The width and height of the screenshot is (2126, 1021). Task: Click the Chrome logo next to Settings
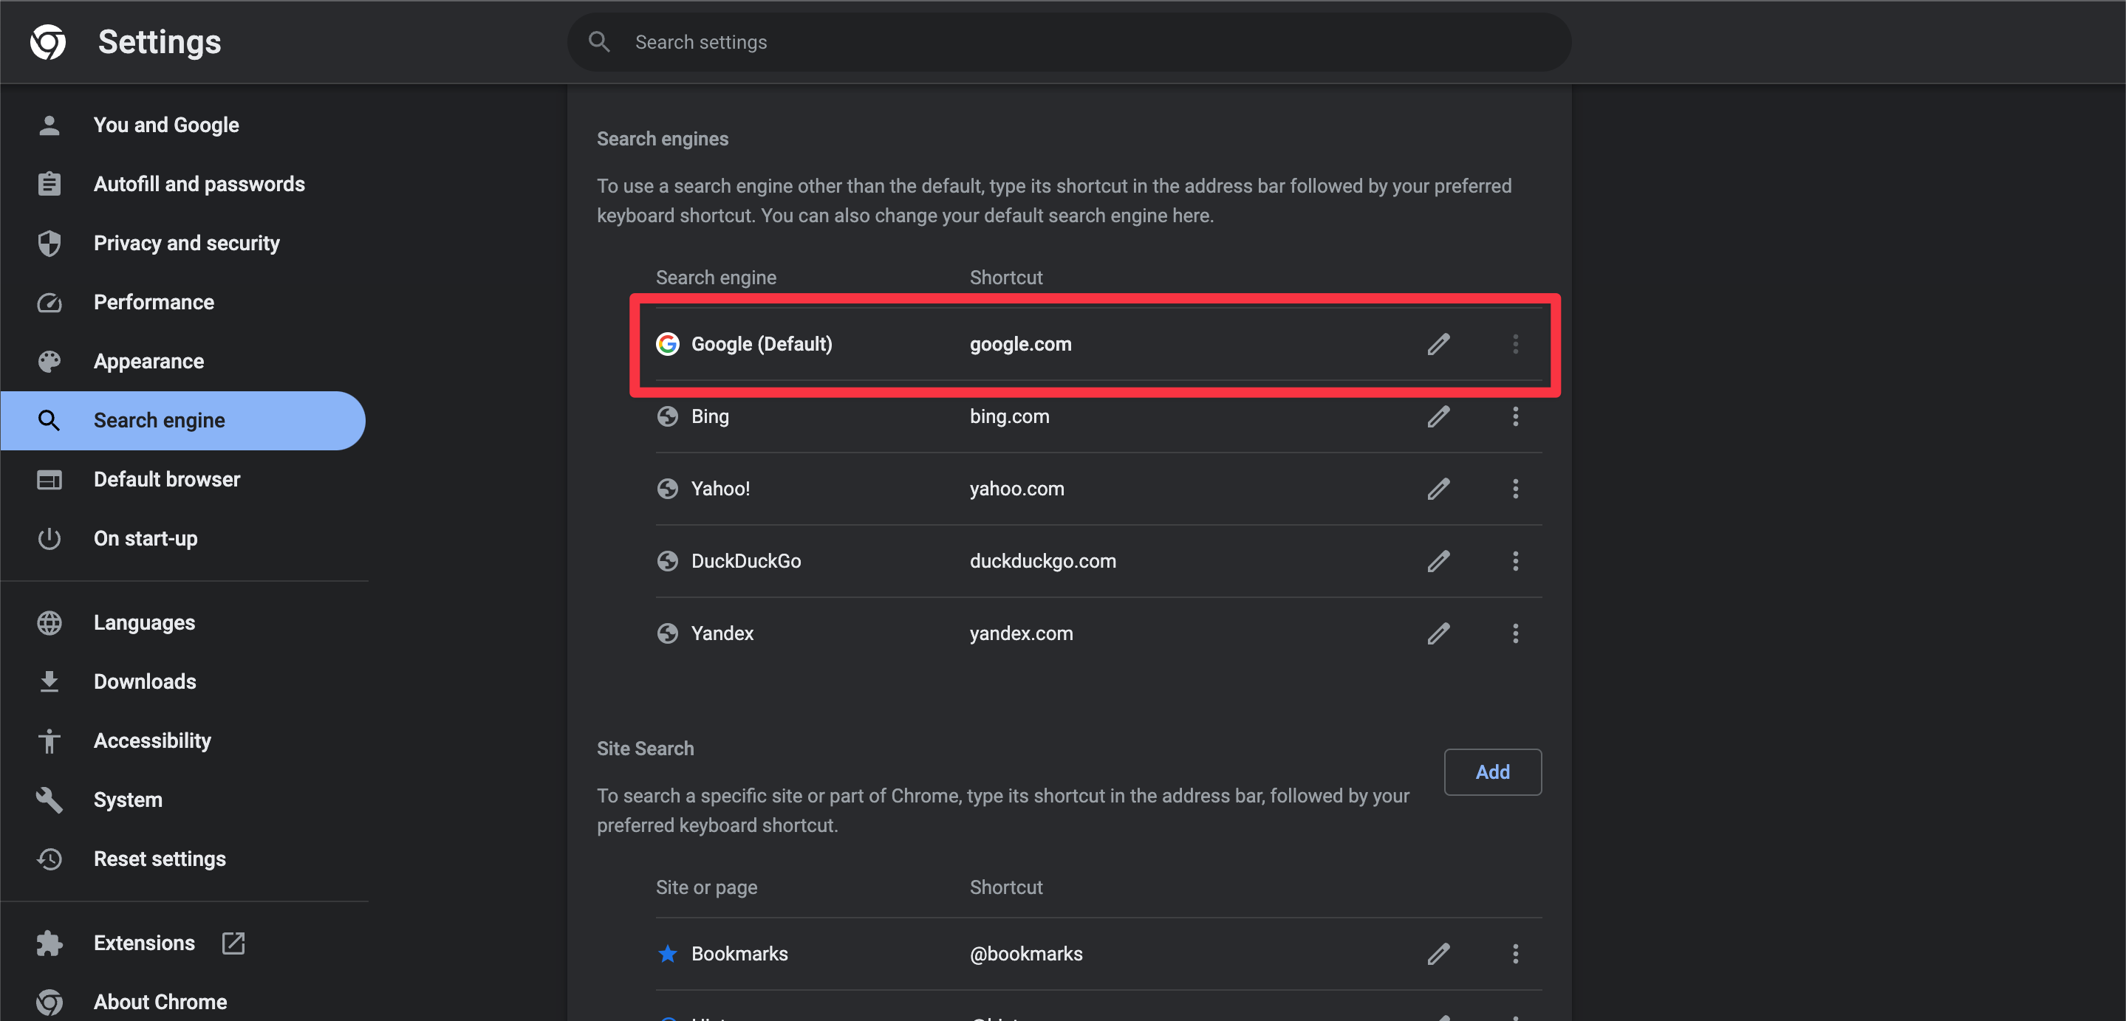49,42
